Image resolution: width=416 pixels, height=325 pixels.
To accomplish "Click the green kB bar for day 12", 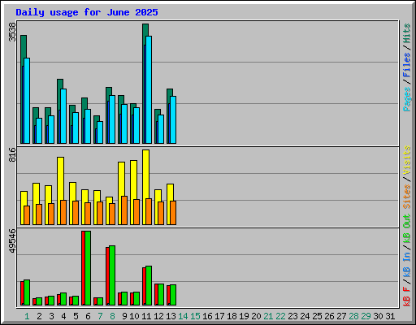I will [x=161, y=295].
